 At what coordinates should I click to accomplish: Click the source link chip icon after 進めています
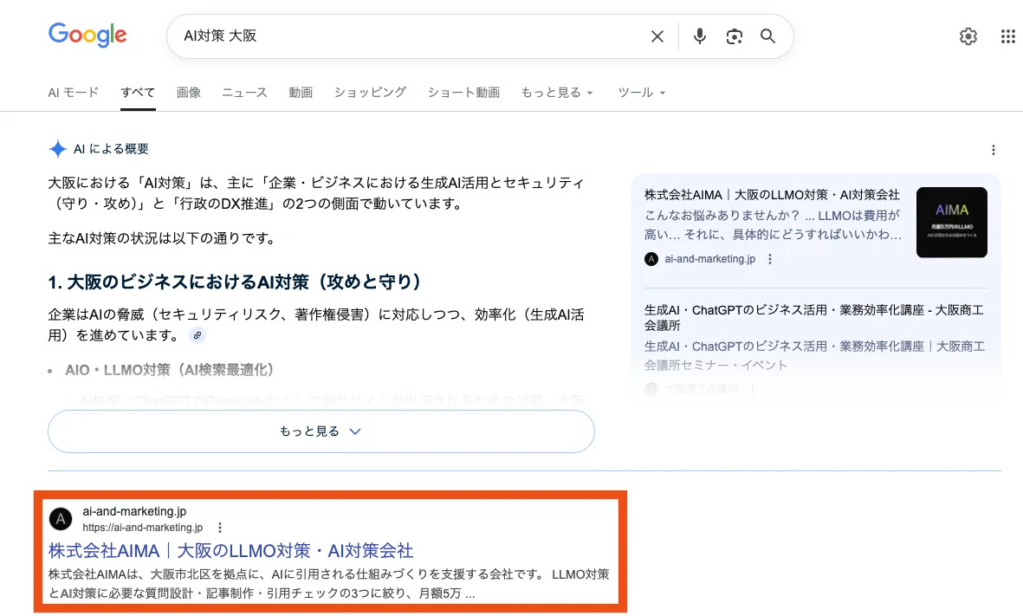click(x=197, y=335)
